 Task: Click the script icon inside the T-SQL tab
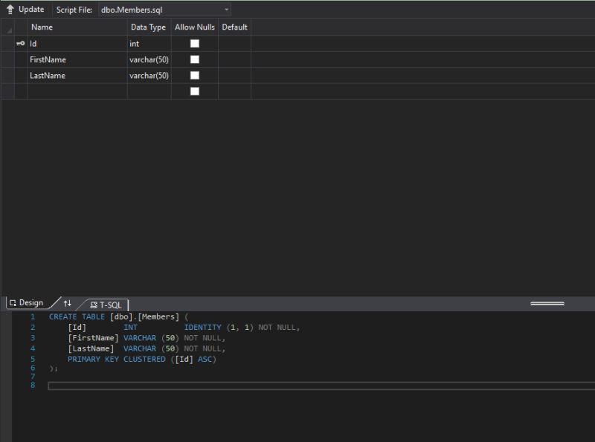(94, 304)
